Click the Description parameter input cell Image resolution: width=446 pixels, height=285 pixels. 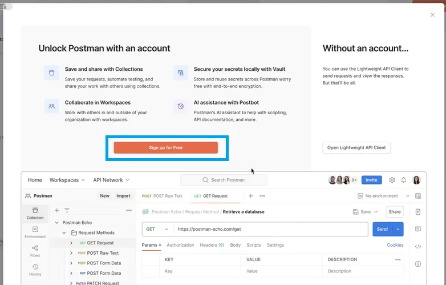pyautogui.click(x=363, y=271)
